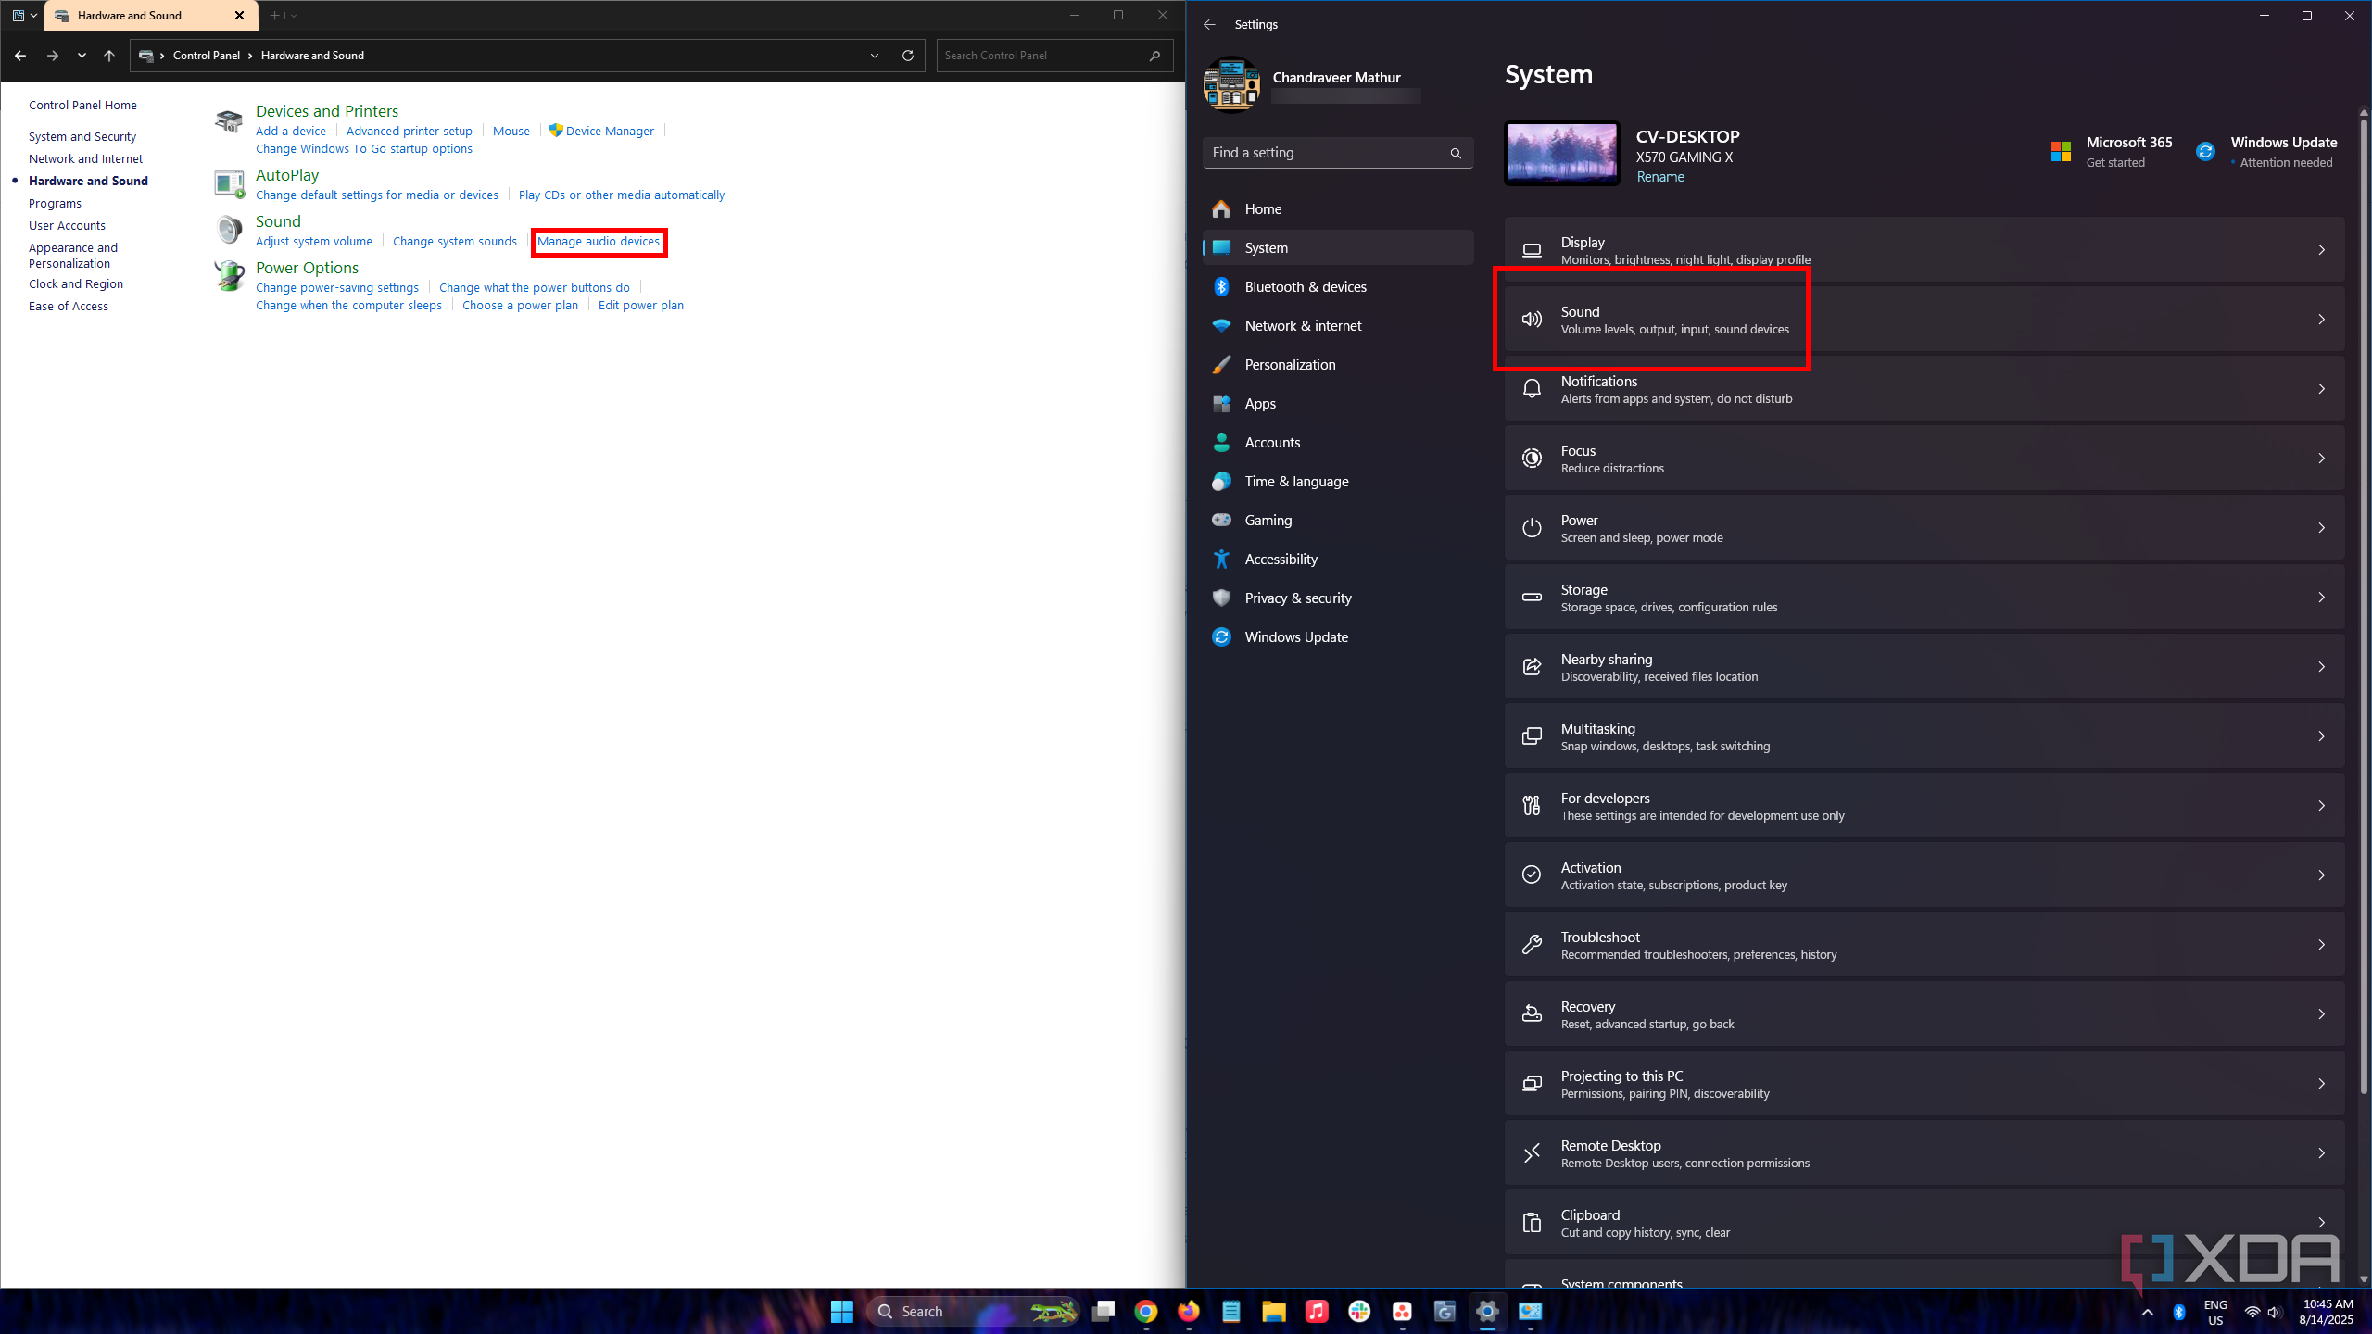Select System and Security in sidebar

(82, 137)
